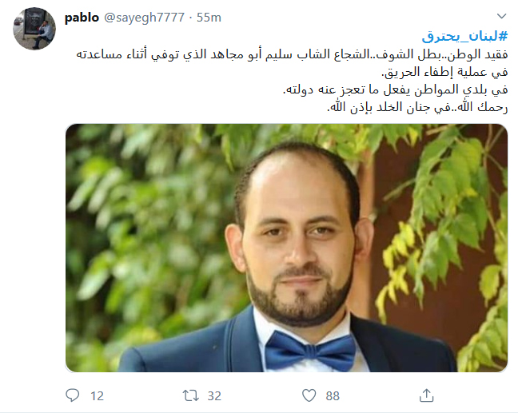
Task: Open the reply comment icon
Action: pyautogui.click(x=73, y=395)
